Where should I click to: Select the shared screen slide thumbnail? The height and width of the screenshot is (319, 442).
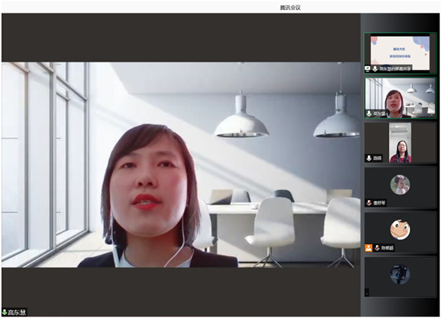coord(400,50)
